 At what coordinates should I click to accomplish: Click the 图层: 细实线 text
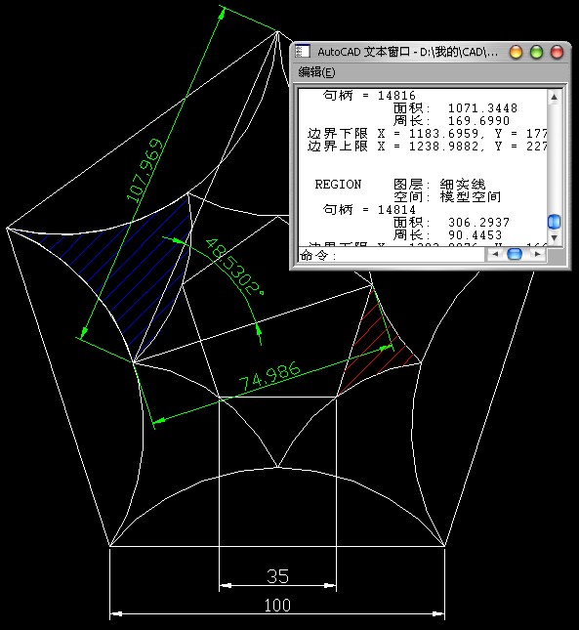439,184
